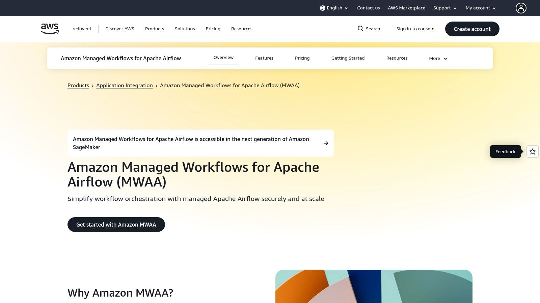Open the Products navigation menu
Viewport: 540px width, 303px height.
point(154,29)
